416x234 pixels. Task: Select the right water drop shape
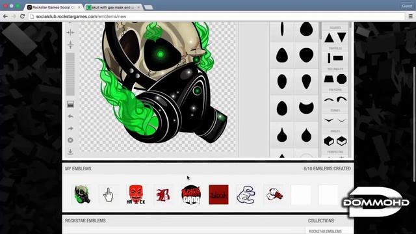click(x=306, y=135)
